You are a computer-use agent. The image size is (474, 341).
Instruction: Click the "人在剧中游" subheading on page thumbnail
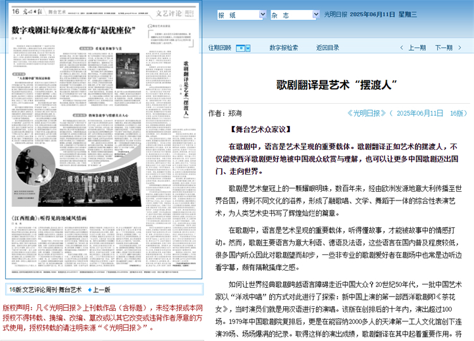tap(34, 78)
